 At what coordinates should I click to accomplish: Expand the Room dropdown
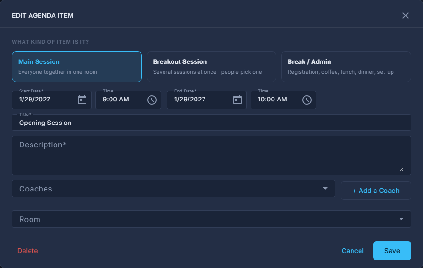pos(211,219)
